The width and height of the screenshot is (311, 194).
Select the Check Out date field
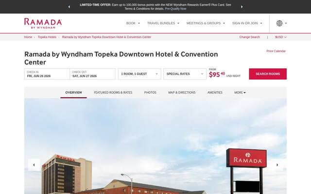tap(92, 74)
